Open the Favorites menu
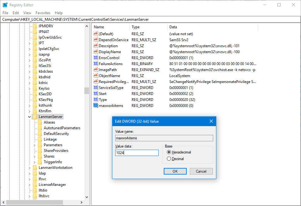Viewport: 301px width, 206px height. click(x=43, y=13)
